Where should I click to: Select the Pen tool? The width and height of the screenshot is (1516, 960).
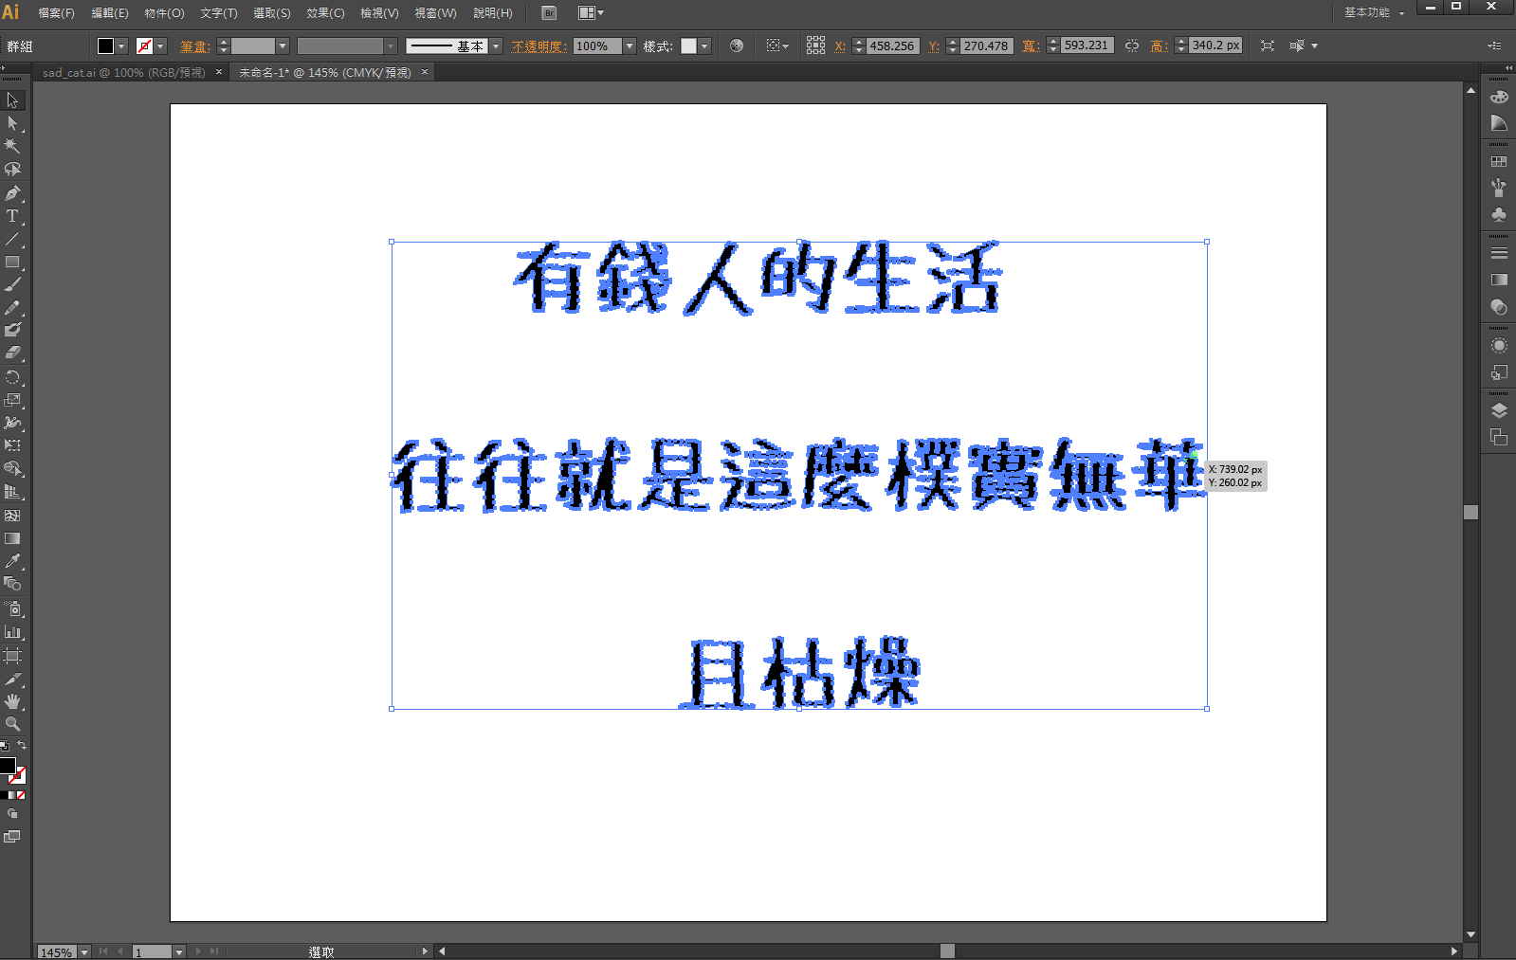pyautogui.click(x=12, y=193)
